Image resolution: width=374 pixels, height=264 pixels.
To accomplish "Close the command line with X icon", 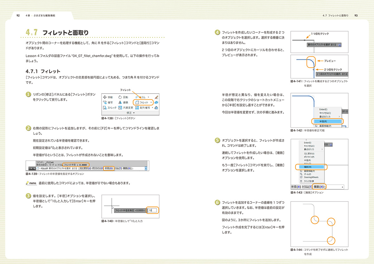I will 31,168.
